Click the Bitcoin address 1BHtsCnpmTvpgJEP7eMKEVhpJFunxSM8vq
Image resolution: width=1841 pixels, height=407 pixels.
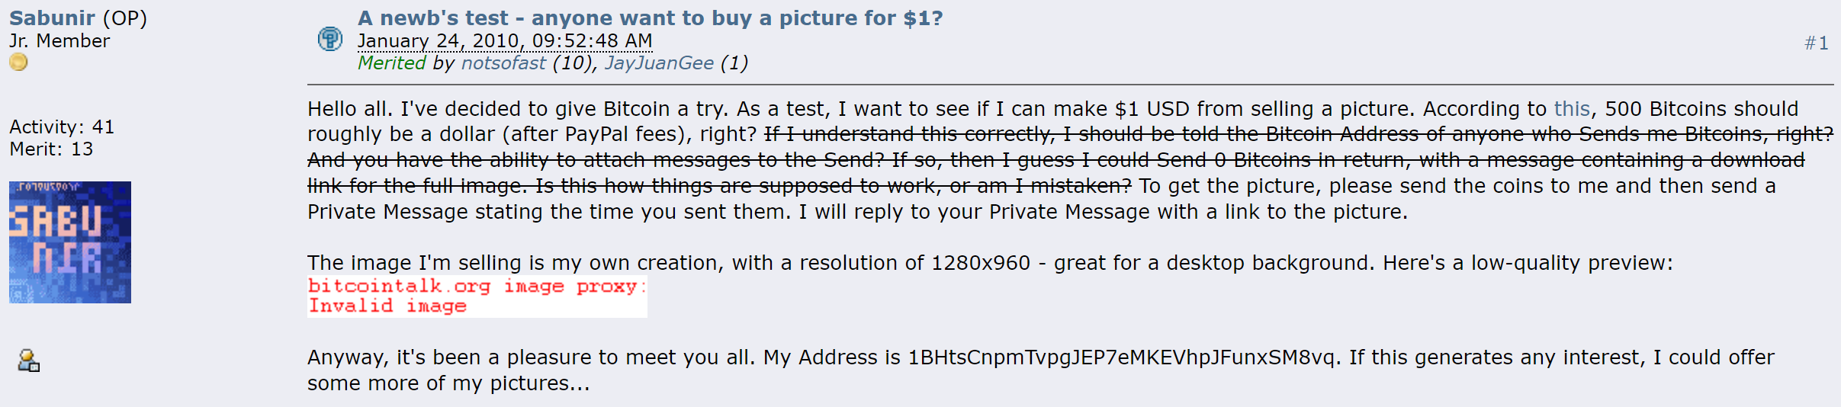[x=1121, y=357]
